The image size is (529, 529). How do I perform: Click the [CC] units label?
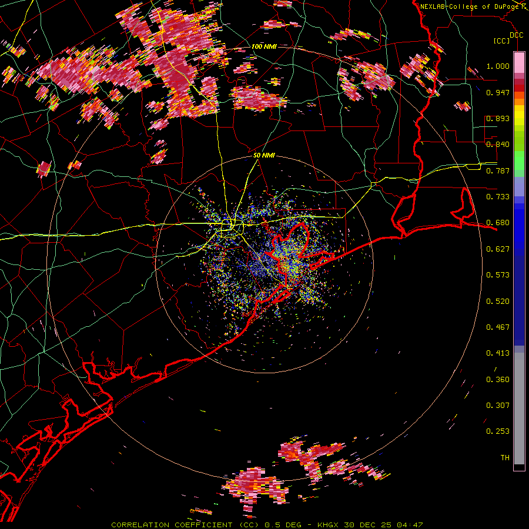(x=501, y=41)
